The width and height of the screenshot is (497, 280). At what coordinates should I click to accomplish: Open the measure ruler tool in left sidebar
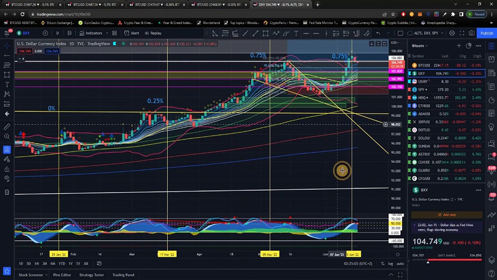tap(7, 127)
